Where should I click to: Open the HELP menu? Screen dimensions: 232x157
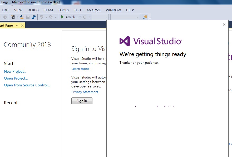[130, 10]
